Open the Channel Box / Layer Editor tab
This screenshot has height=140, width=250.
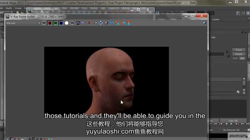pos(249,46)
